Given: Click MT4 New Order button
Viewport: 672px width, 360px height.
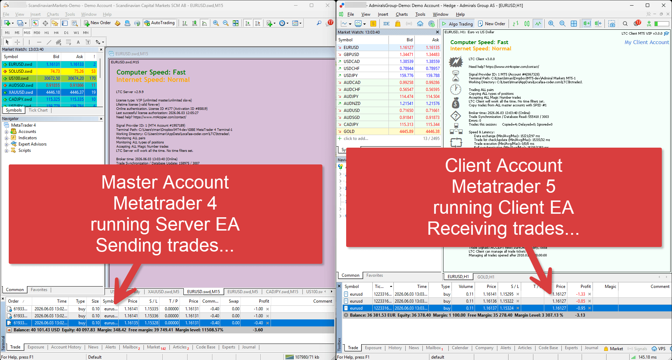Looking at the screenshot, I should point(97,23).
